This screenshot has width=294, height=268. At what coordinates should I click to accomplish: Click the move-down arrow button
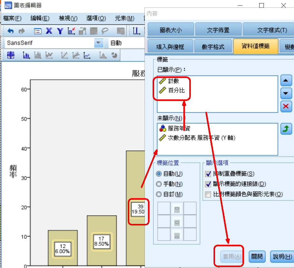point(286,93)
